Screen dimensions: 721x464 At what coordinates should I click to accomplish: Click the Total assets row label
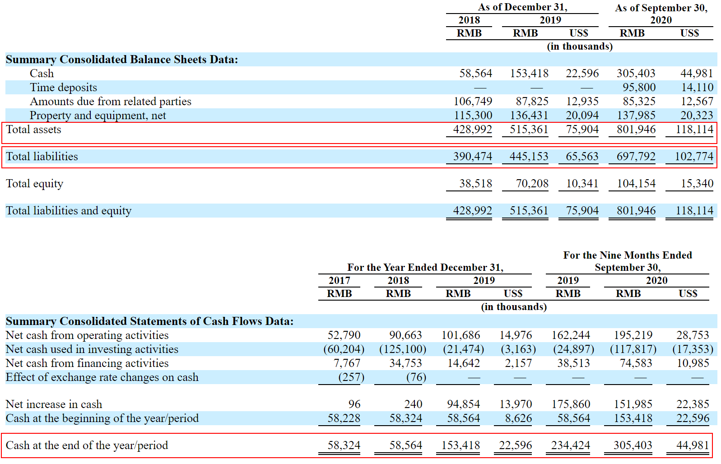pyautogui.click(x=33, y=130)
